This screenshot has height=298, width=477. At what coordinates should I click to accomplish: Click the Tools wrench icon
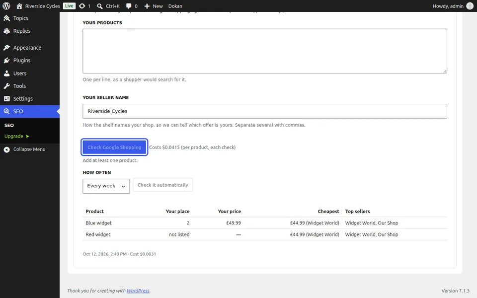point(6,86)
